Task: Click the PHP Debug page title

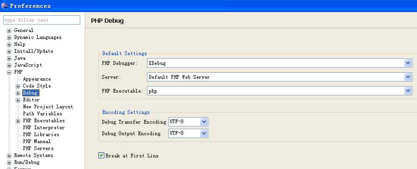Action: point(107,20)
